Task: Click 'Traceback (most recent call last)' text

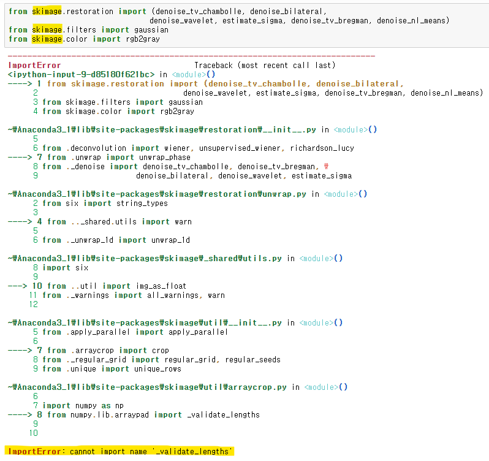Action: coord(265,65)
